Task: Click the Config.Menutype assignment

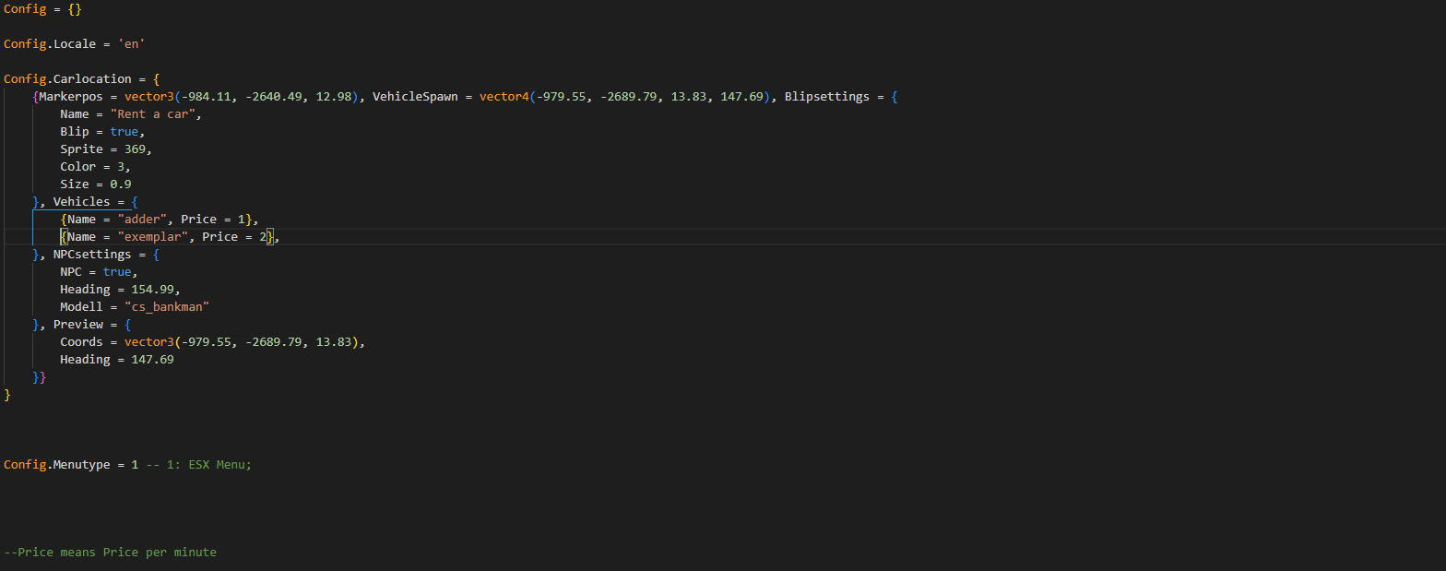Action: point(71,465)
